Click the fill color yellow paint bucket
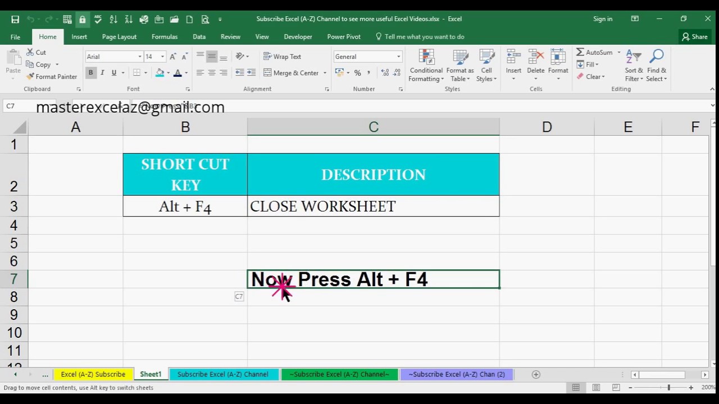 coord(160,73)
